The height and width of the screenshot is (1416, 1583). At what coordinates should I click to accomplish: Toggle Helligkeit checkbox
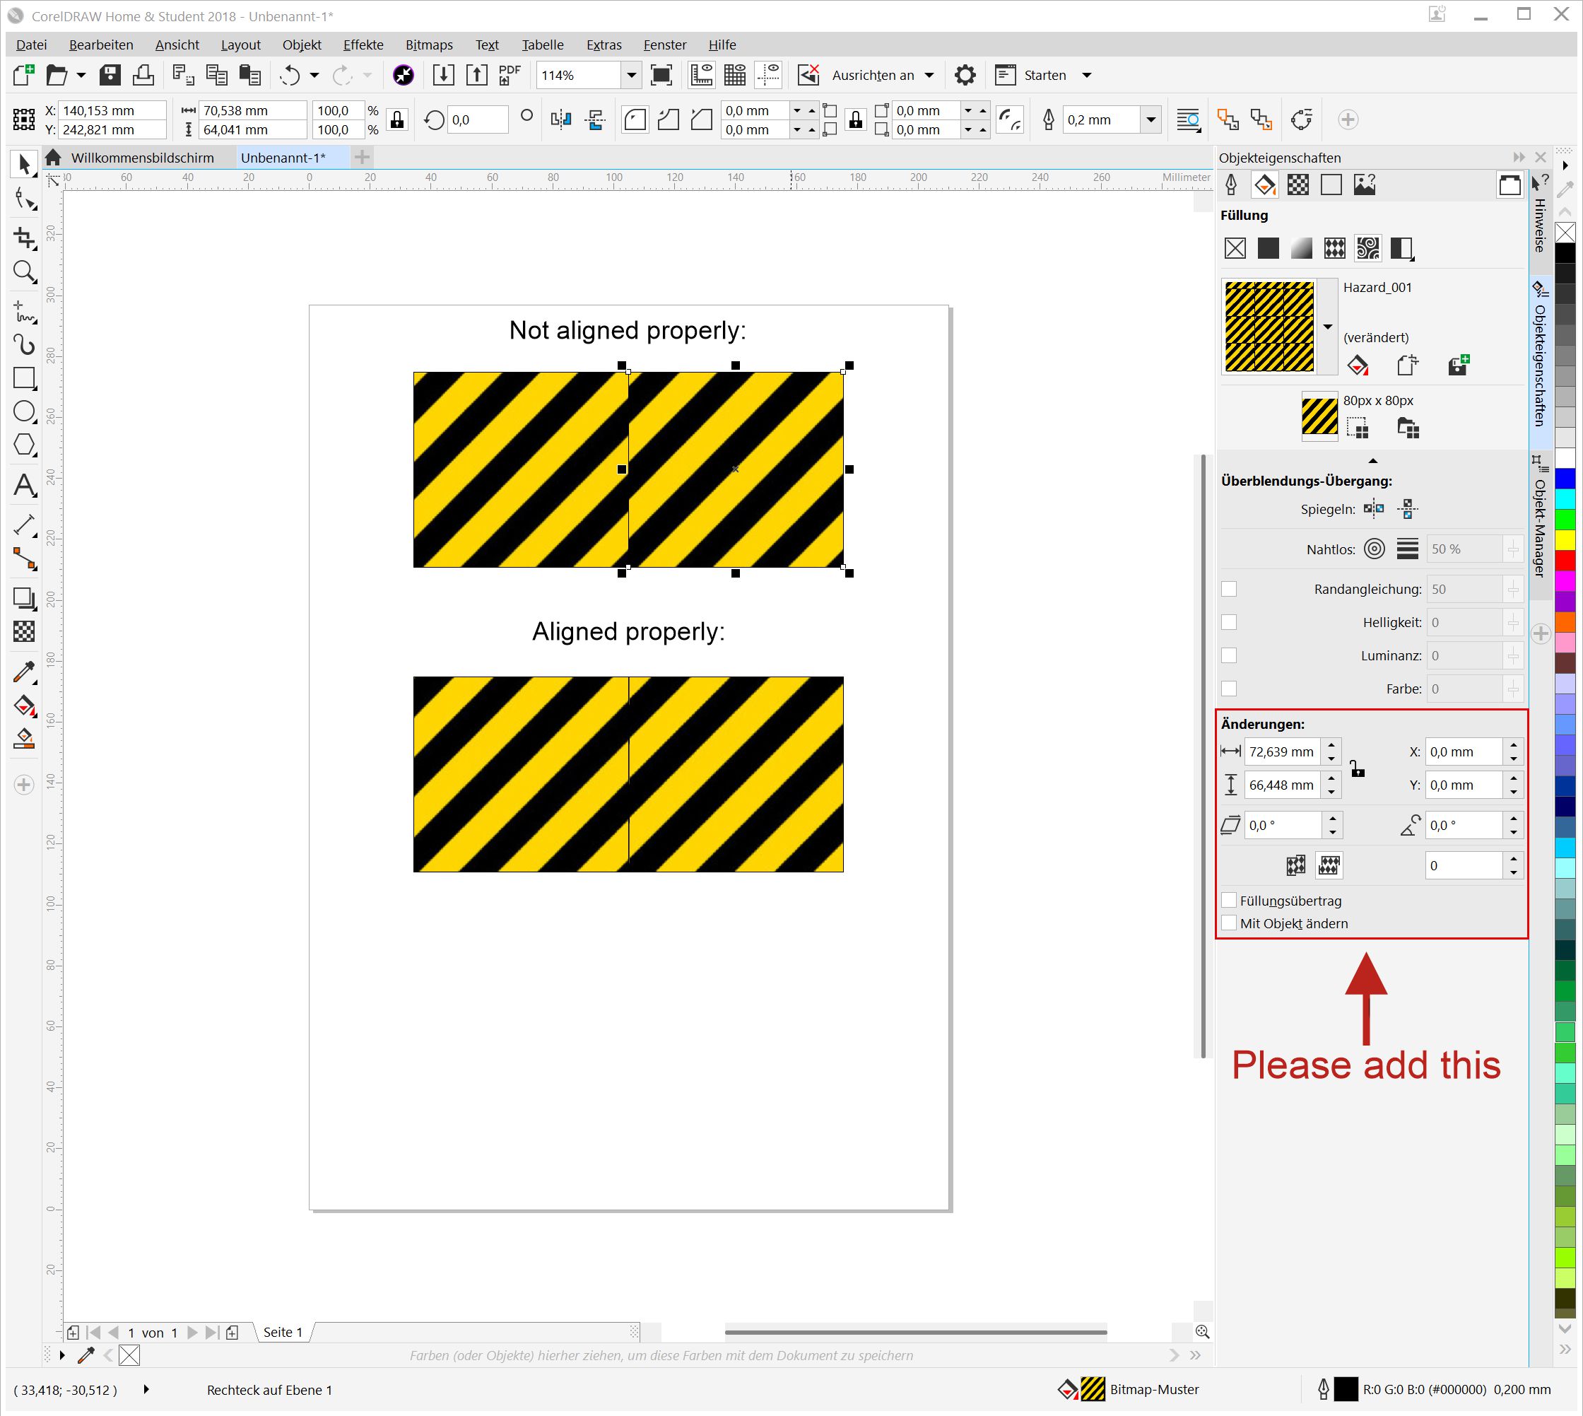pos(1229,622)
